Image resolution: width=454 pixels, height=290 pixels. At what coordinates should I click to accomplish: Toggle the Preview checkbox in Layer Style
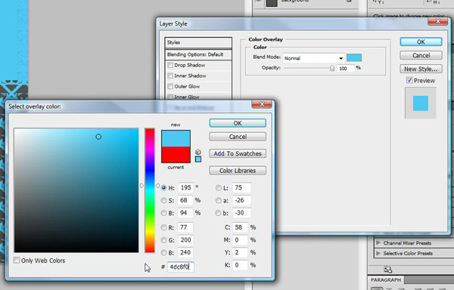point(409,80)
